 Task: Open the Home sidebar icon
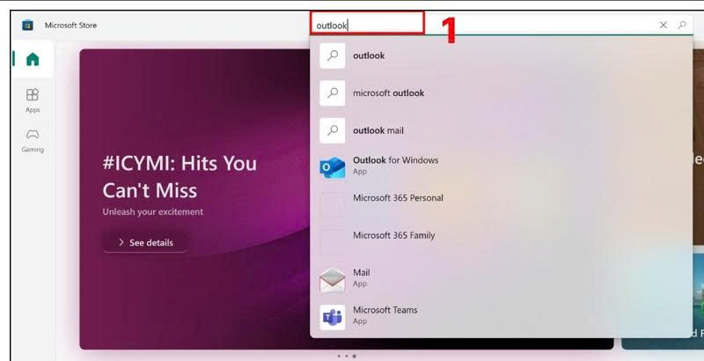pos(33,59)
